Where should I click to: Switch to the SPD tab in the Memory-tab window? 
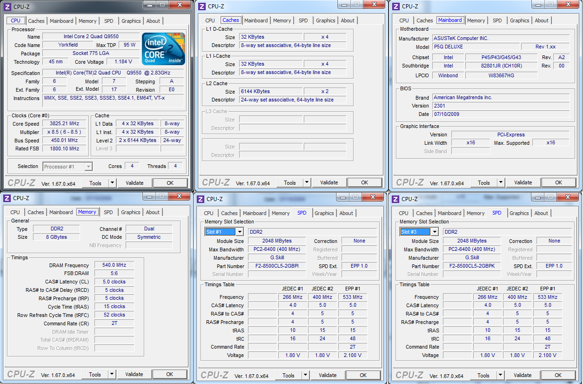(108, 212)
